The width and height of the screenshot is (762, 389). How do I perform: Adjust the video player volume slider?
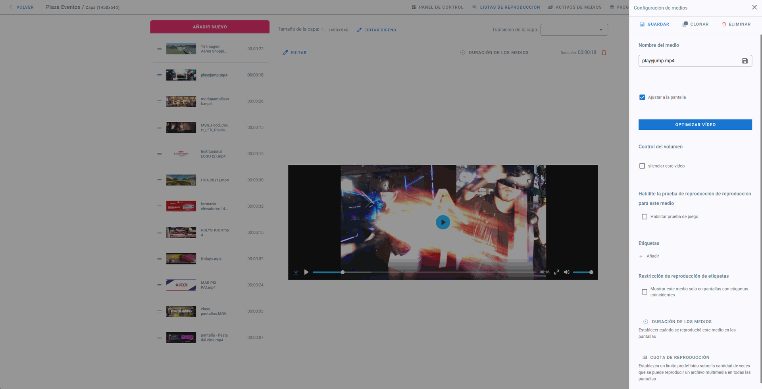pos(583,272)
